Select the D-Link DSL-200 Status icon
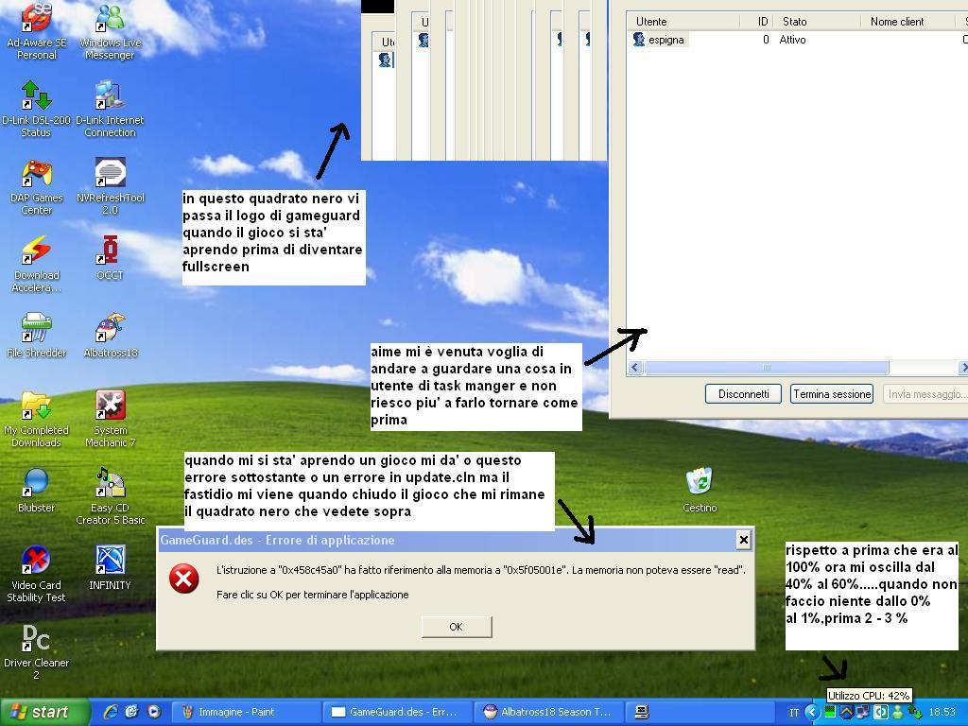The width and height of the screenshot is (968, 726). [37, 109]
